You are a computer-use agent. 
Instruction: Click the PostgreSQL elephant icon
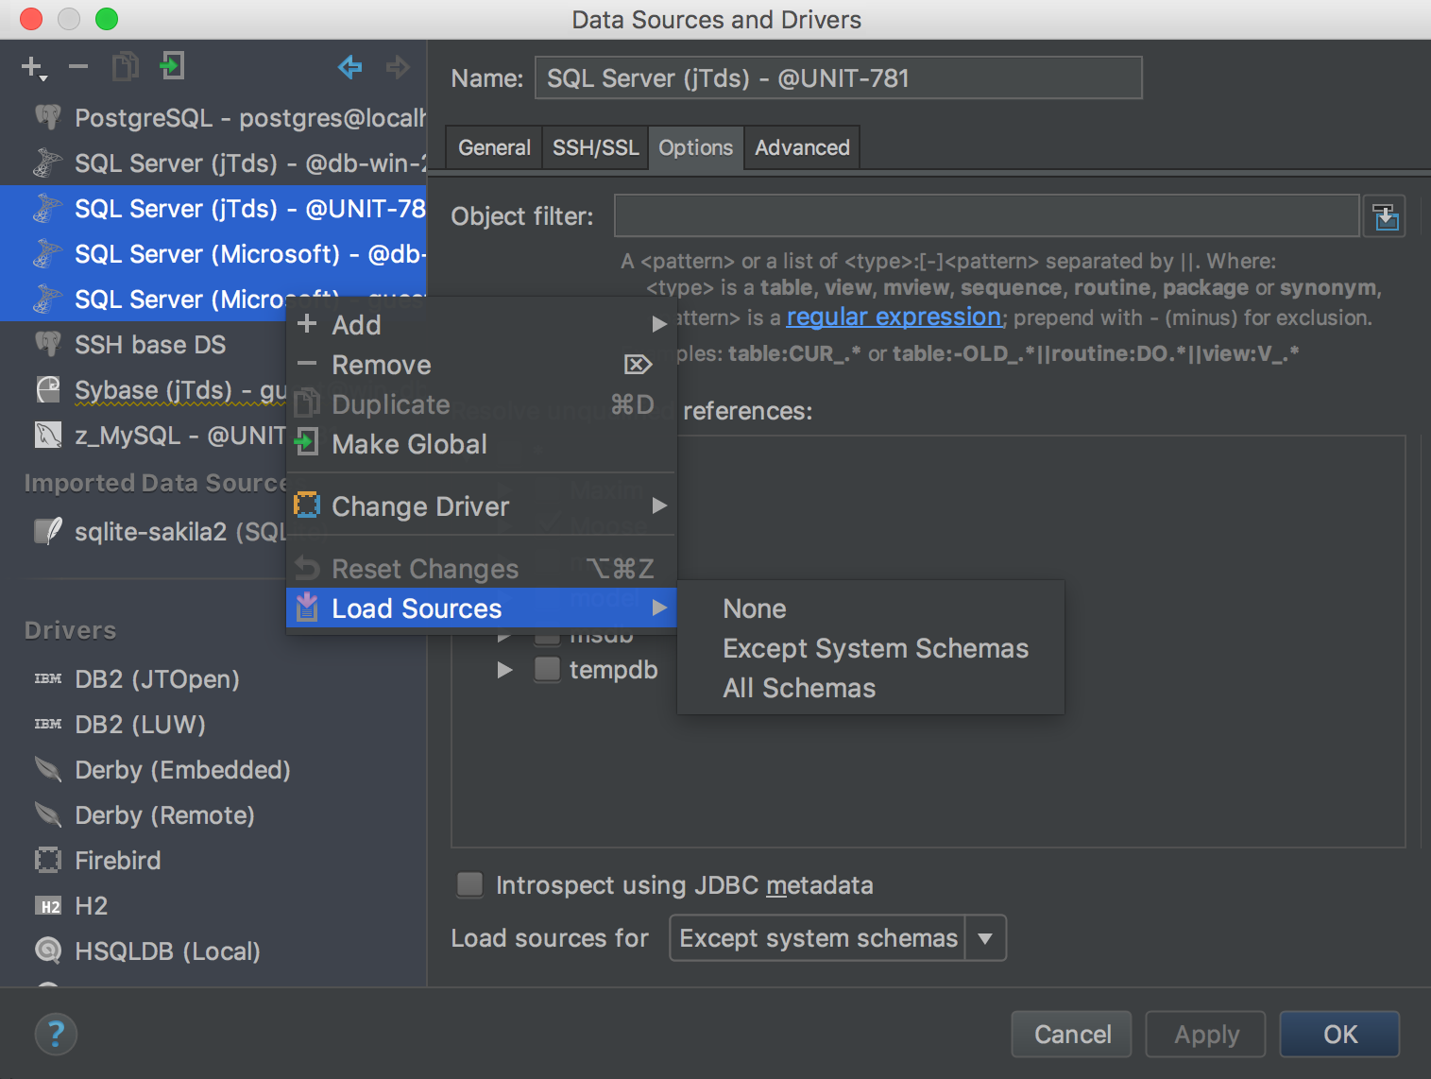[48, 117]
